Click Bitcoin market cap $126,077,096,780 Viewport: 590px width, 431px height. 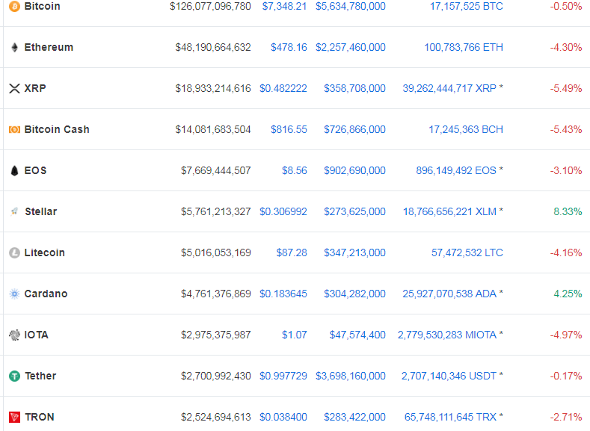(x=210, y=7)
